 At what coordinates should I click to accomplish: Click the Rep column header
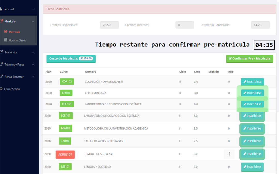(231, 72)
